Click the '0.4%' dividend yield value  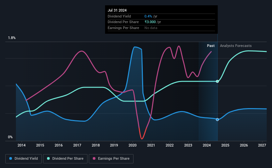tap(148, 16)
